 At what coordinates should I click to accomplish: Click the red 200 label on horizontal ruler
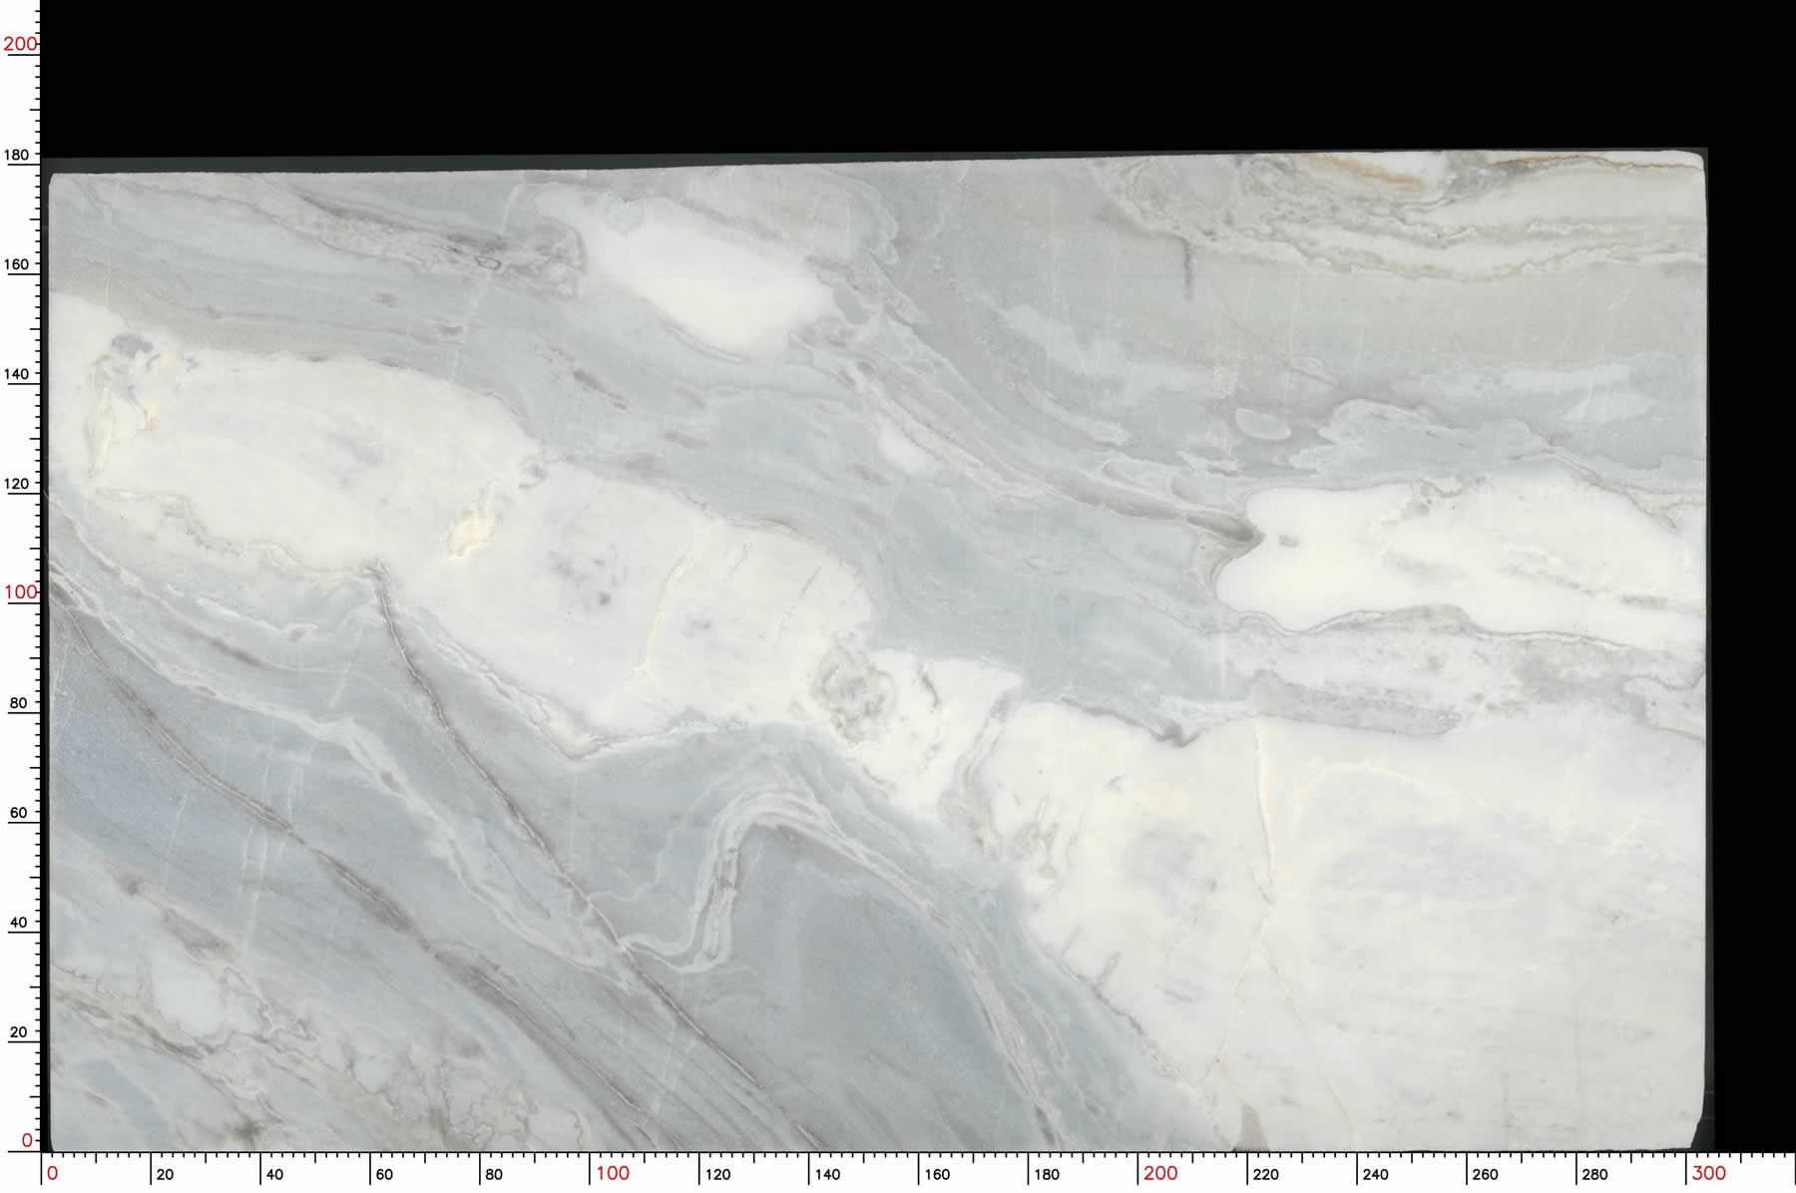(x=1160, y=1174)
